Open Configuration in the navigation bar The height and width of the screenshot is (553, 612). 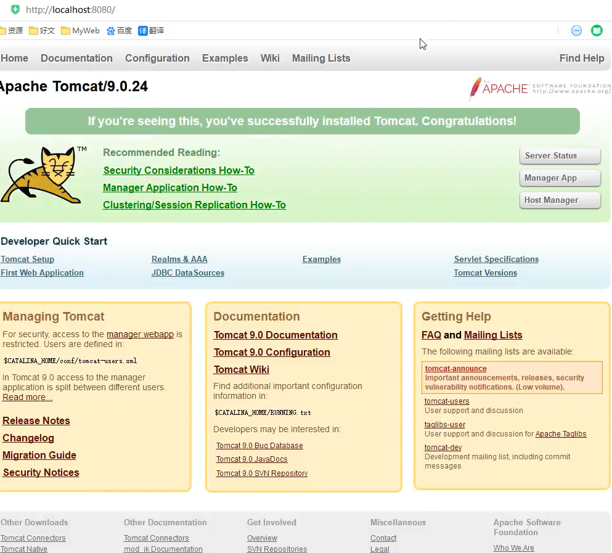point(157,58)
